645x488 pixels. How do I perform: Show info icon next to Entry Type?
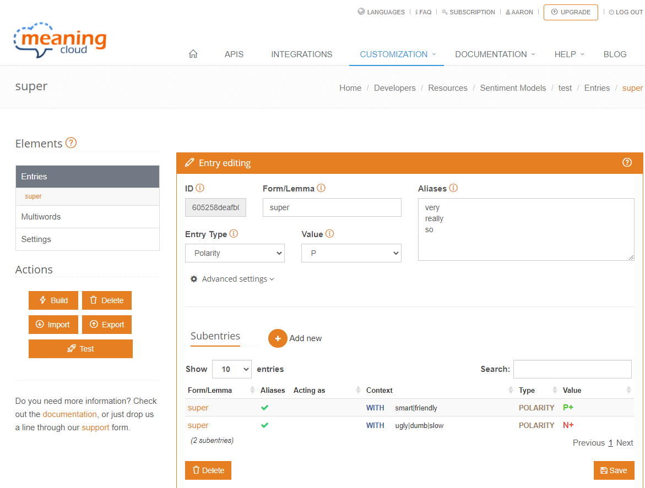[234, 234]
